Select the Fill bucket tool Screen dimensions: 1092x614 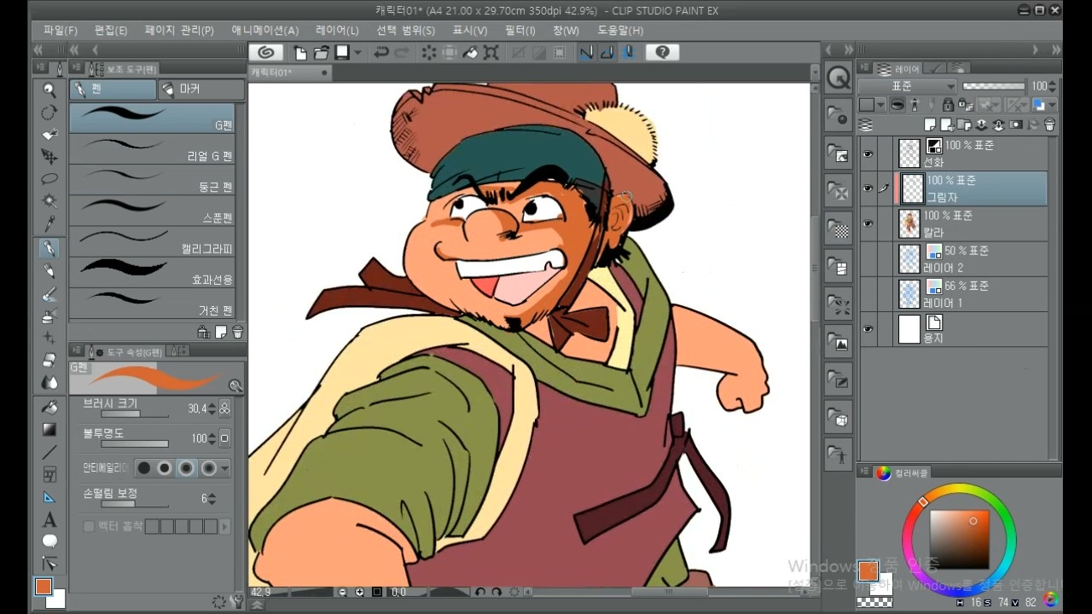click(49, 408)
